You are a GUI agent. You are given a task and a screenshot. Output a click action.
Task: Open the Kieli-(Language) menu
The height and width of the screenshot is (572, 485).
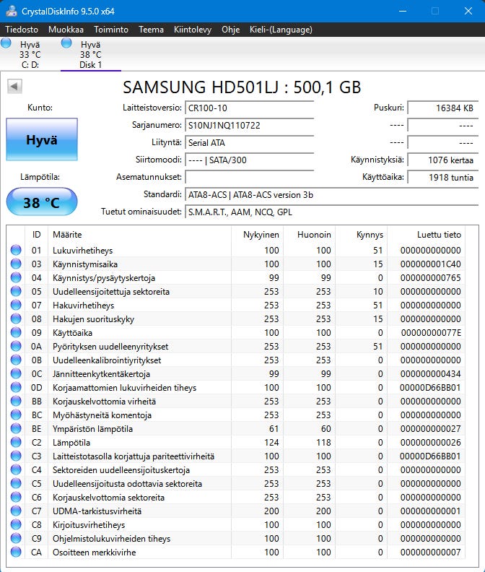pyautogui.click(x=281, y=30)
